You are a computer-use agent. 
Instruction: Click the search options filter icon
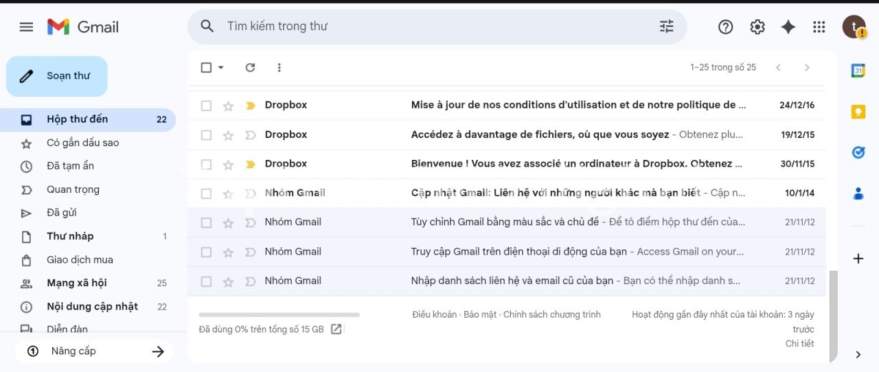[666, 27]
